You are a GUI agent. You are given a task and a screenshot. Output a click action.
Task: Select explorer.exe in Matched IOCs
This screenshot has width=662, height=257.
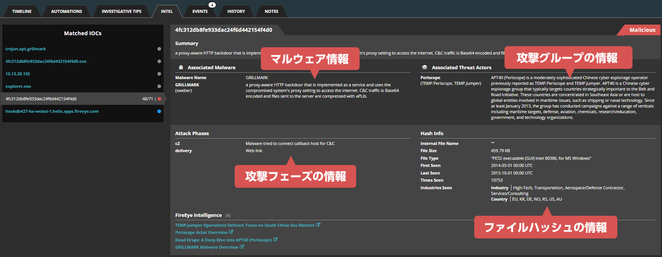[x=18, y=86]
